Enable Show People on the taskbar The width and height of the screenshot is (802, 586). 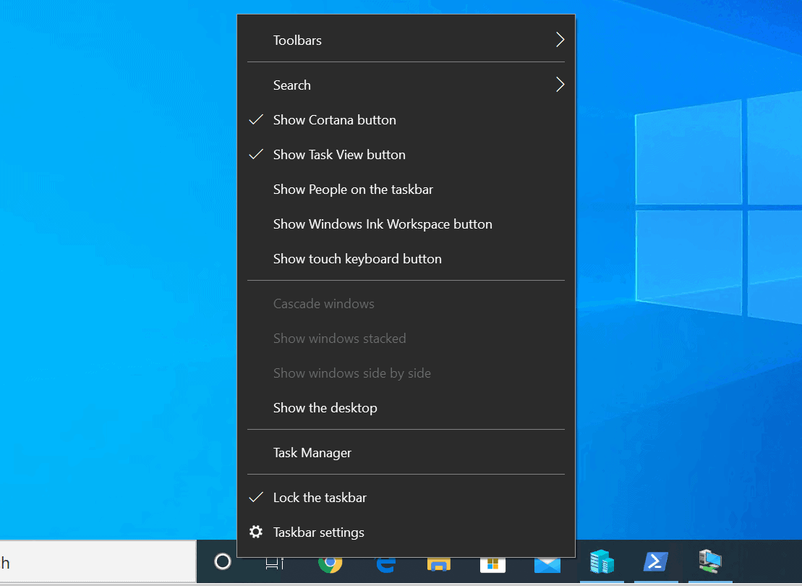[x=353, y=189]
